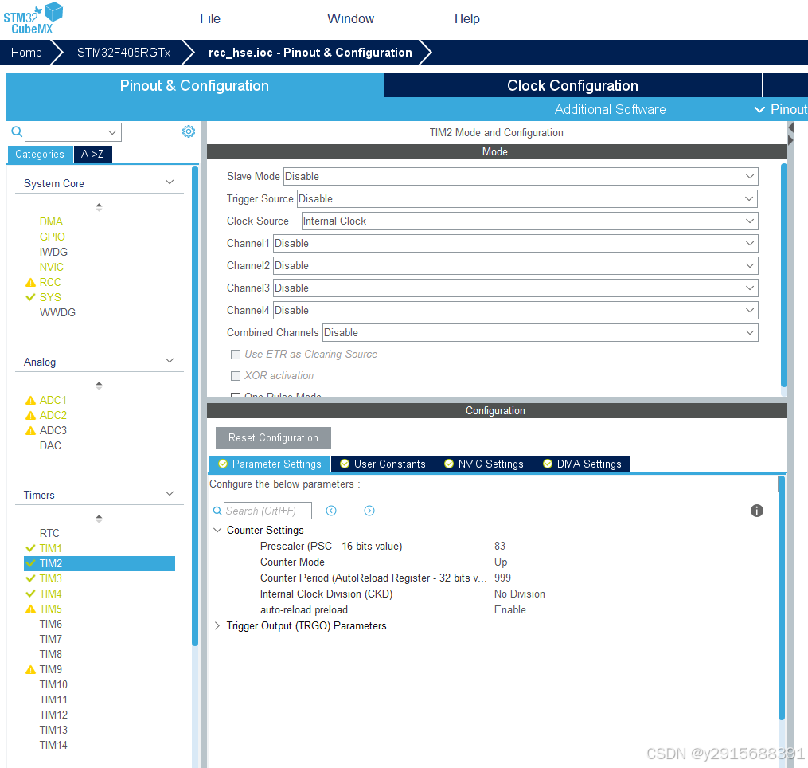This screenshot has width=808, height=768.
Task: Go to Home breadcrumb
Action: (26, 53)
